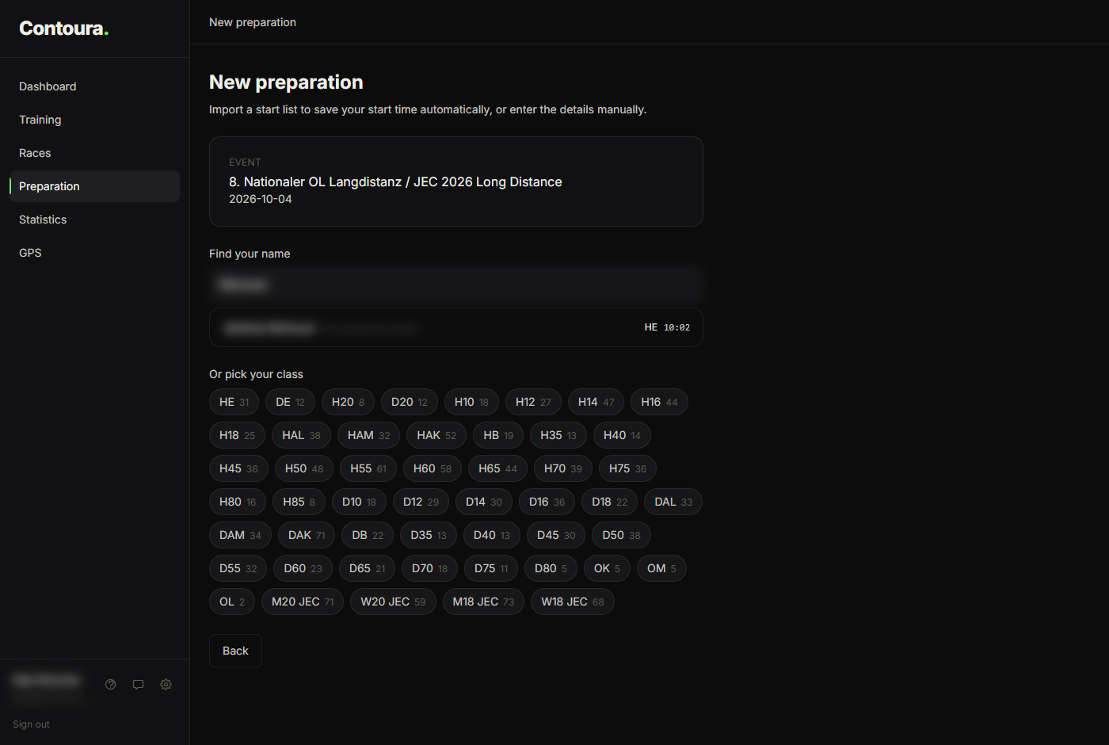The image size is (1109, 745).
Task: Open Statistics page
Action: pos(94,220)
